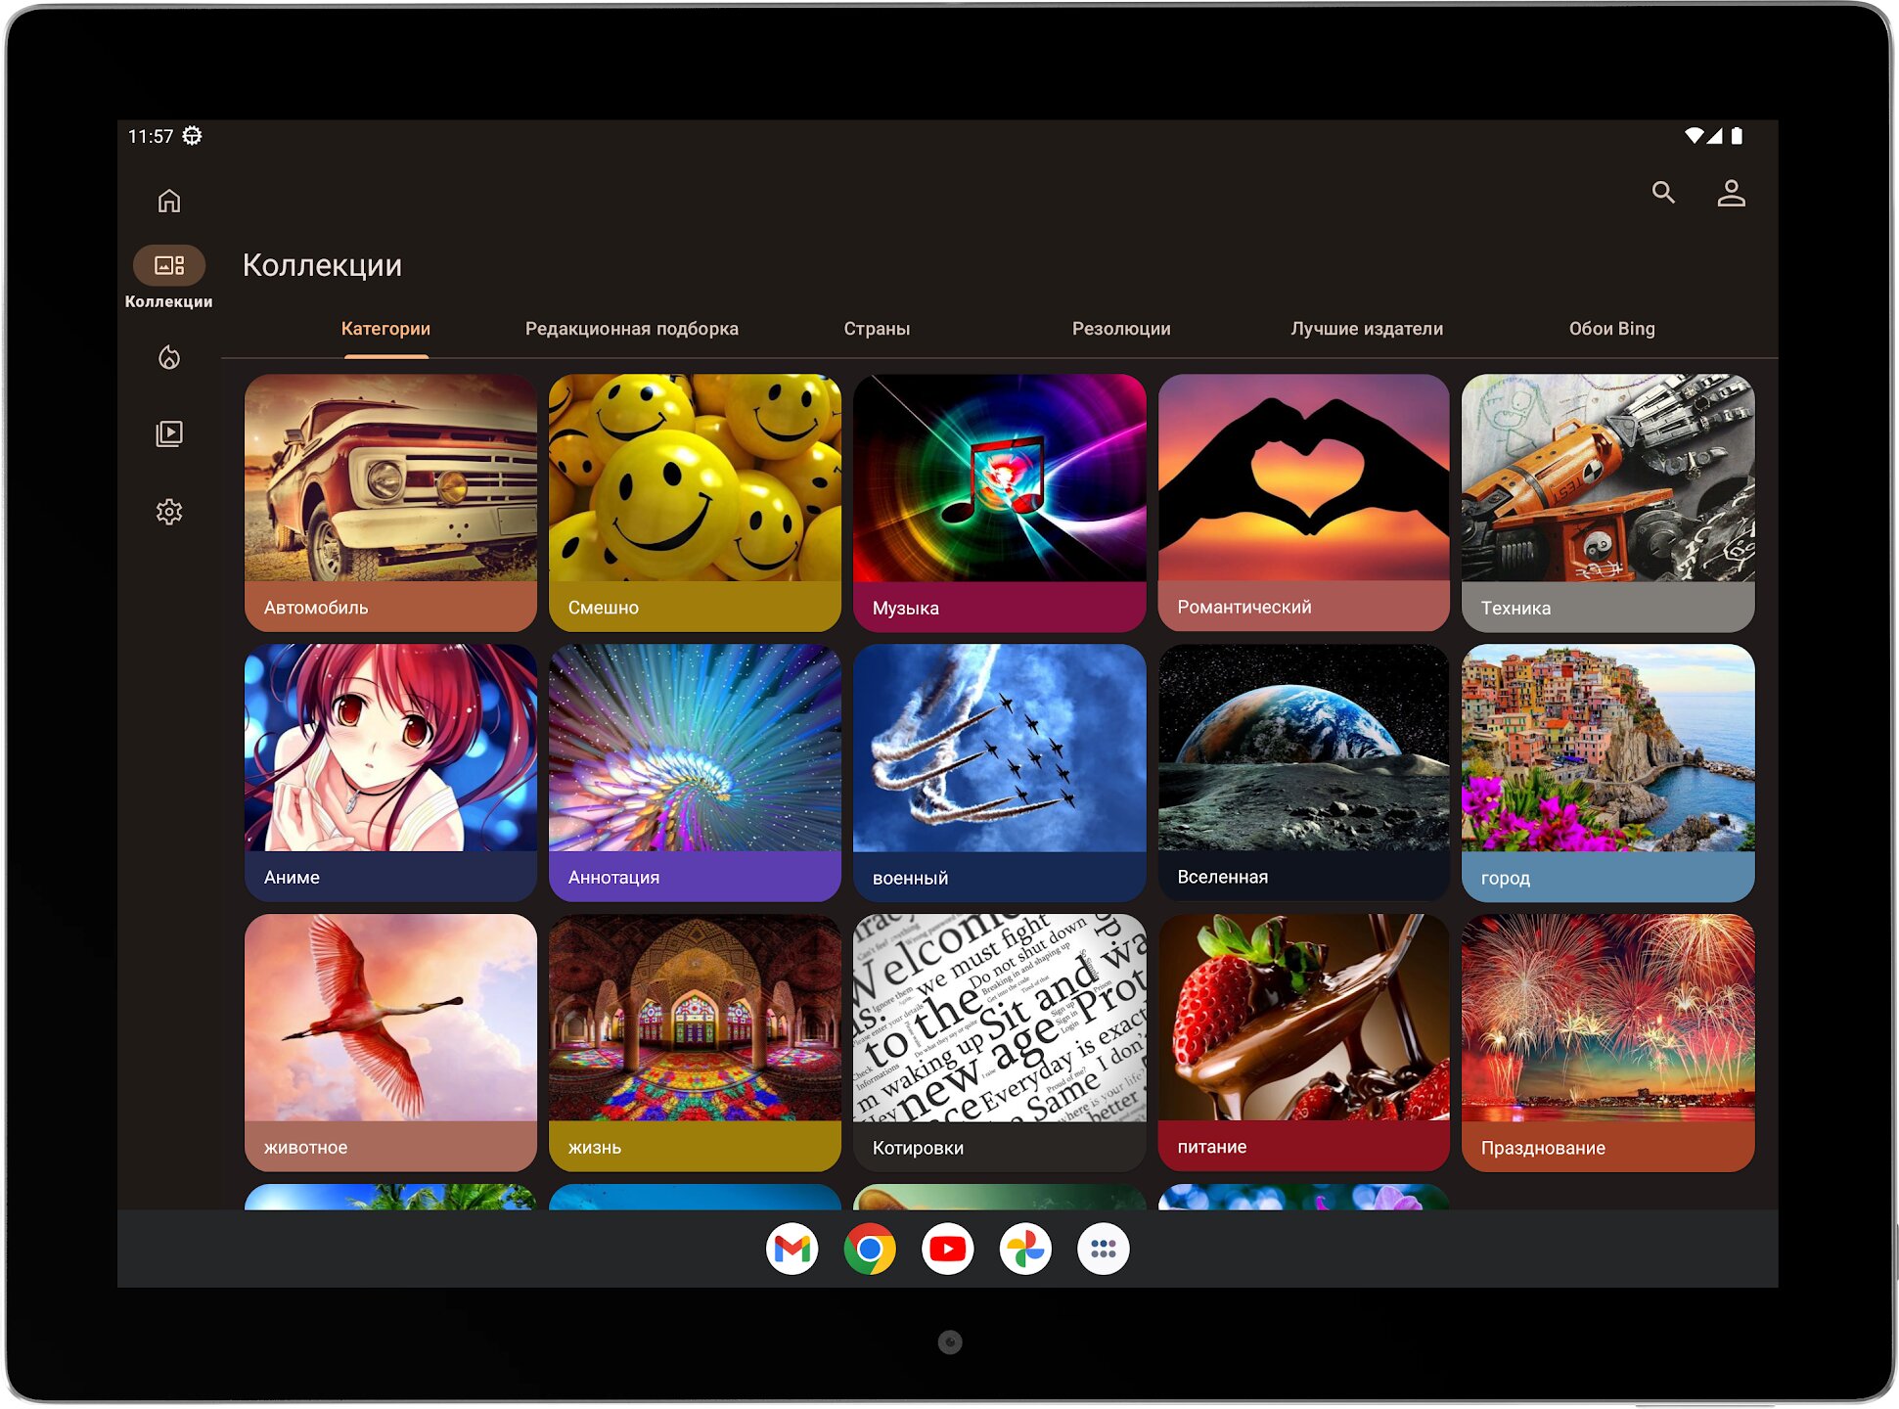Go to the Лучшие издатели tab
Viewport: 1899px width, 1409px height.
coord(1366,329)
